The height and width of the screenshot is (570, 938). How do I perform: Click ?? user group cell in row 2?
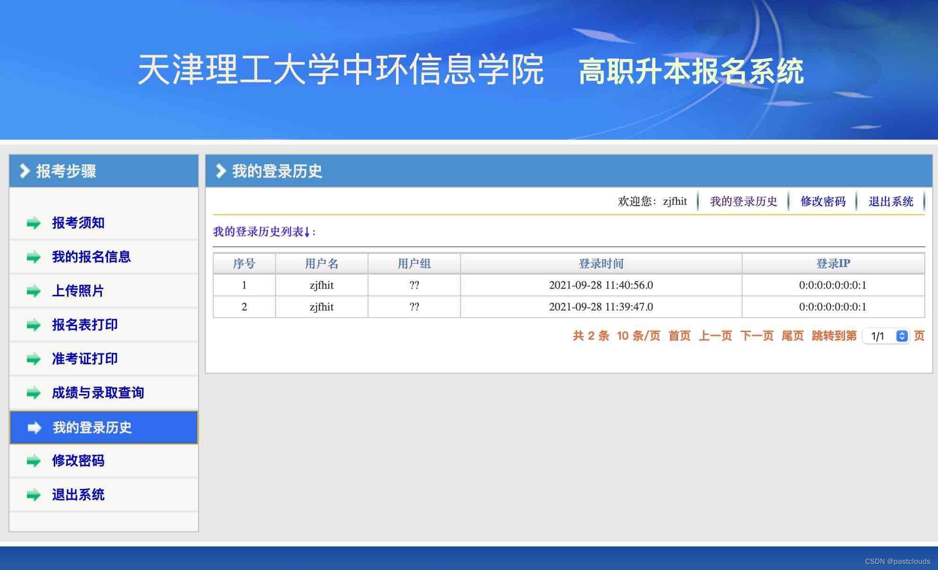(414, 307)
